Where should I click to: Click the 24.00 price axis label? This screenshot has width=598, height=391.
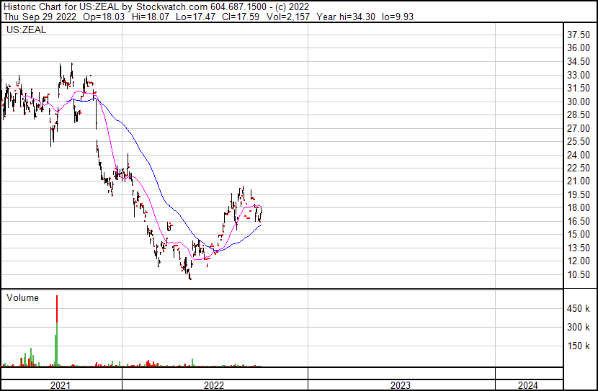click(x=578, y=155)
